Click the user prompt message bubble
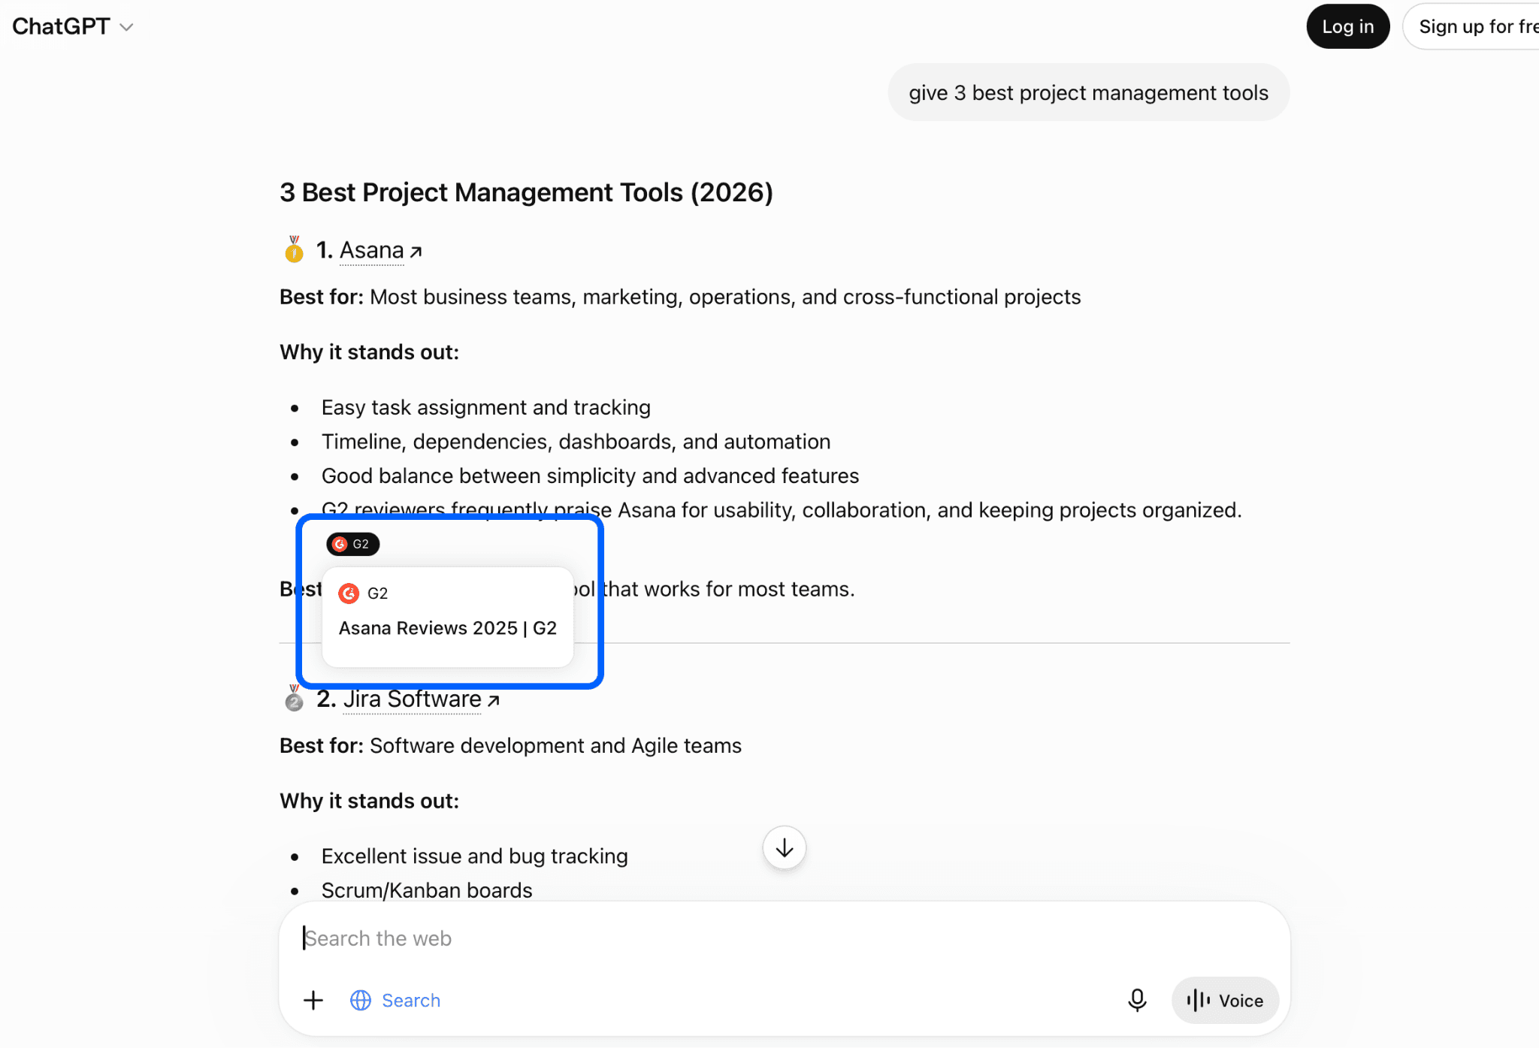Image resolution: width=1539 pixels, height=1048 pixels. coord(1088,92)
